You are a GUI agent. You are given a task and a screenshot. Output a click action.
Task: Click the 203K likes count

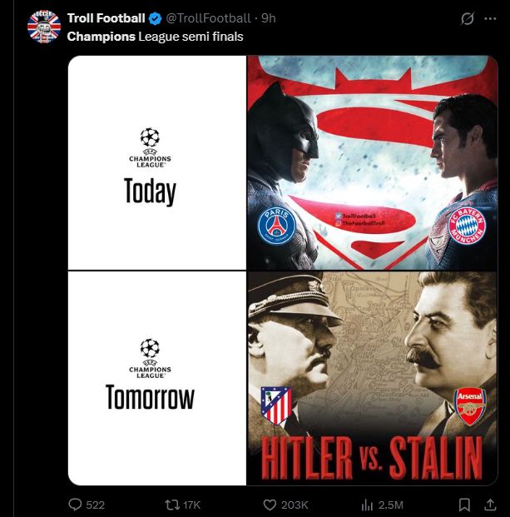pos(295,505)
